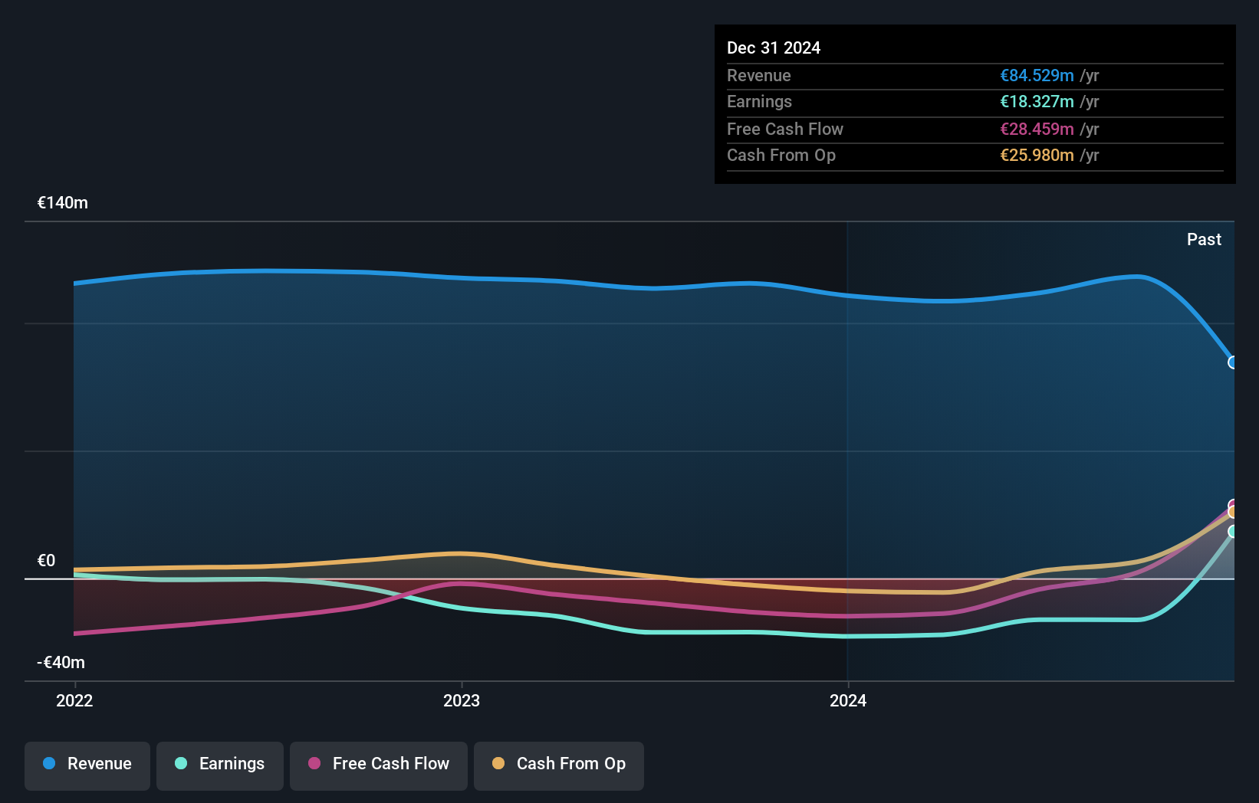Toggle the Revenue series in the legend
Viewport: 1259px width, 803px height.
pos(87,765)
